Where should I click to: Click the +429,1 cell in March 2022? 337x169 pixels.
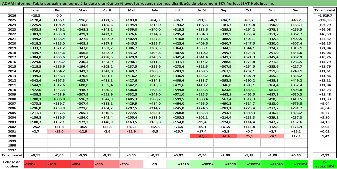[82, 34]
